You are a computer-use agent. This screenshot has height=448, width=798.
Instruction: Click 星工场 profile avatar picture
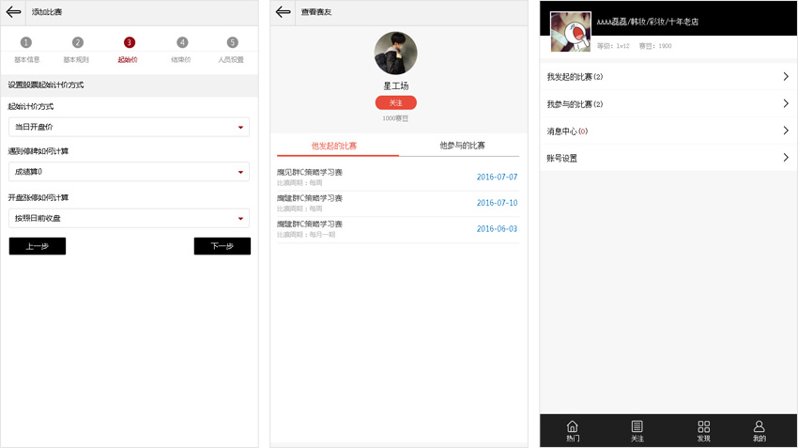(x=395, y=54)
